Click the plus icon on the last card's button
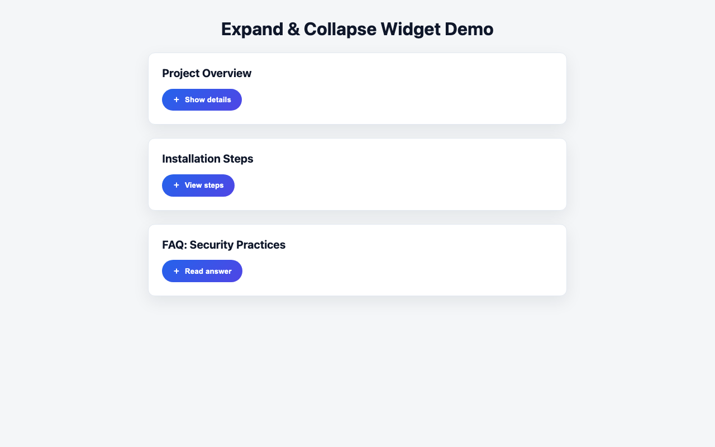The image size is (715, 447). [177, 271]
